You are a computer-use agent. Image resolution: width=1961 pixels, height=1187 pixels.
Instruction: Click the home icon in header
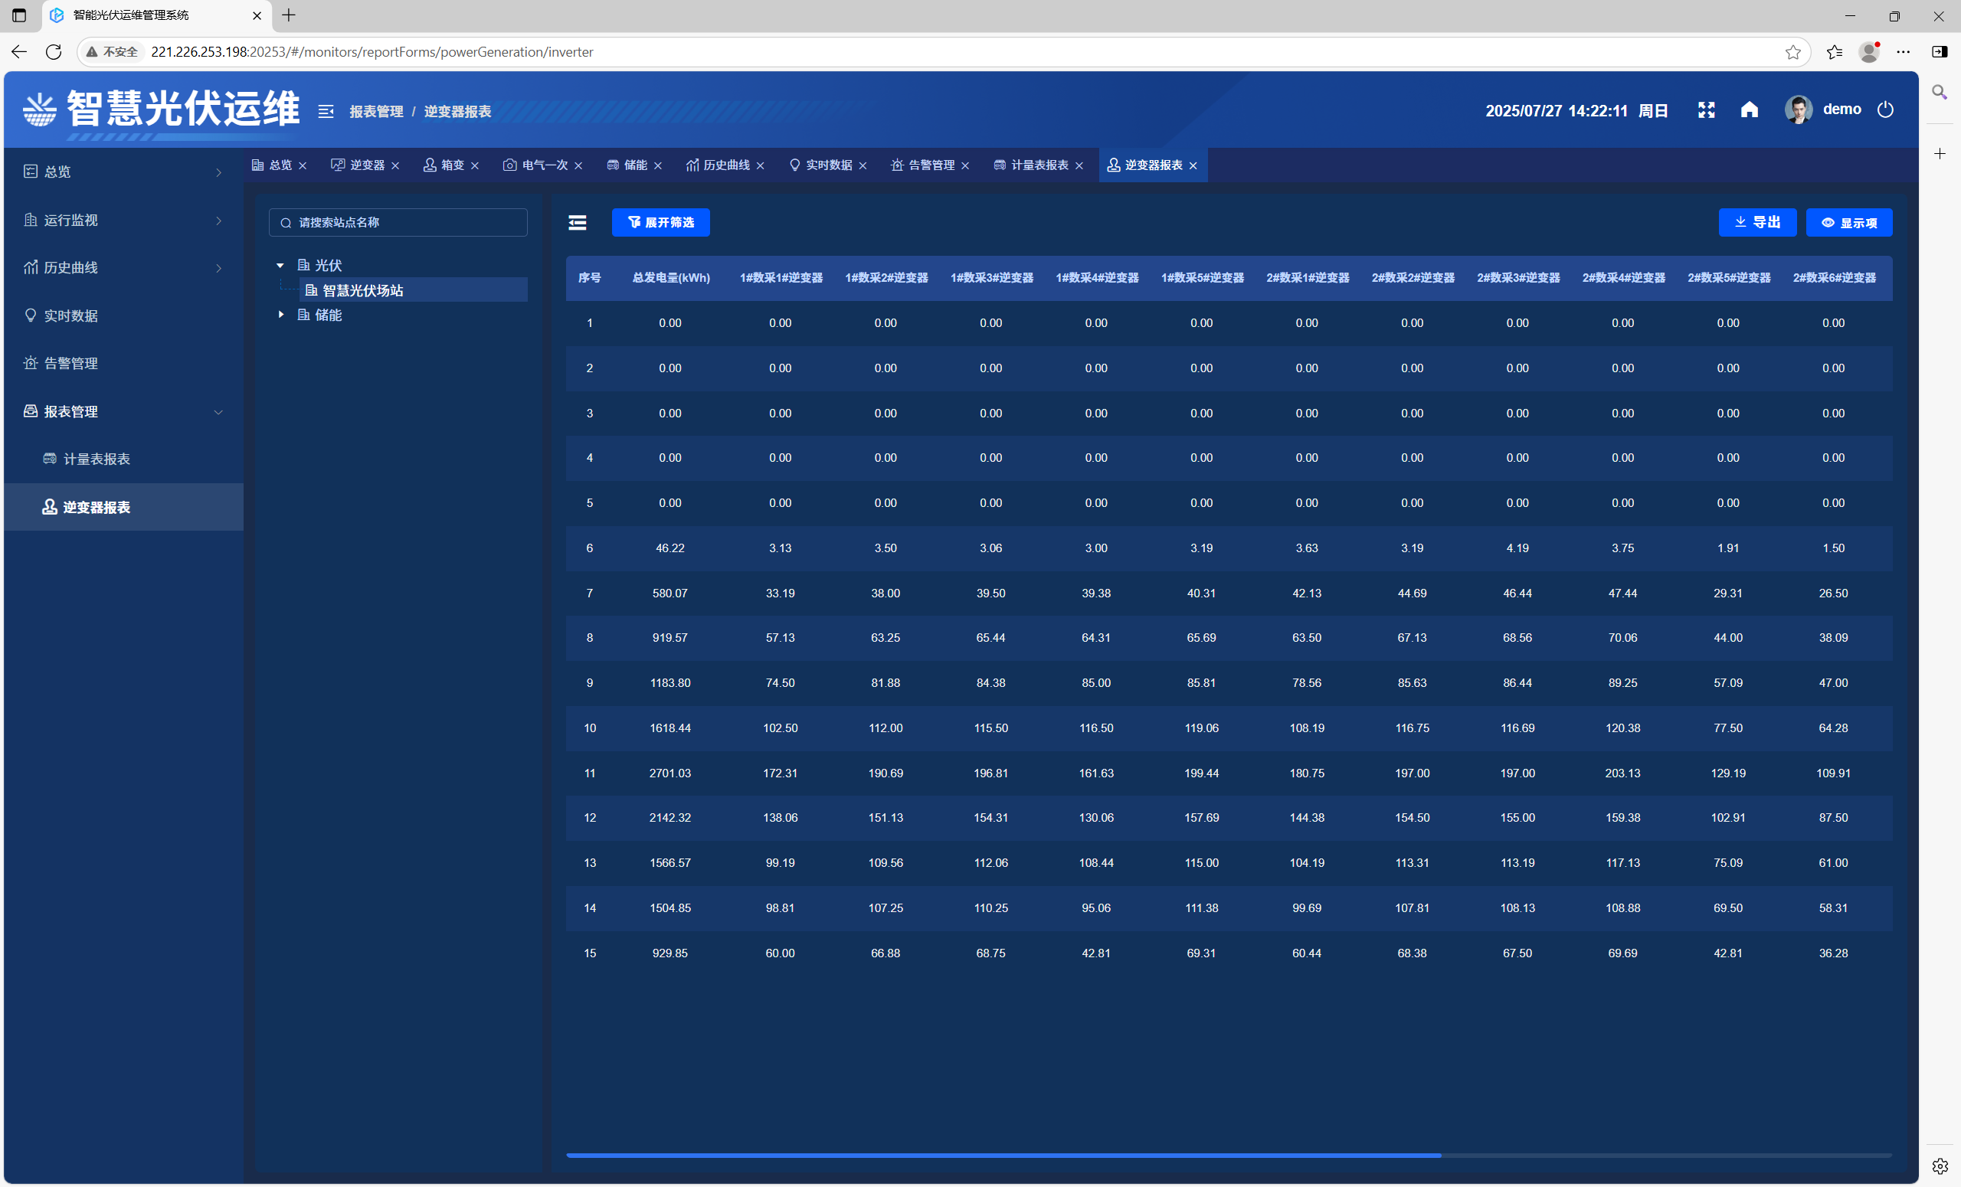pyautogui.click(x=1749, y=110)
